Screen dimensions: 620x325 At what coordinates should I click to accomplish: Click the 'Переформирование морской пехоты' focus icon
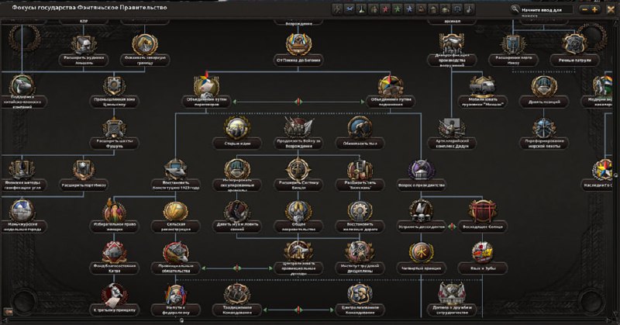click(x=544, y=127)
